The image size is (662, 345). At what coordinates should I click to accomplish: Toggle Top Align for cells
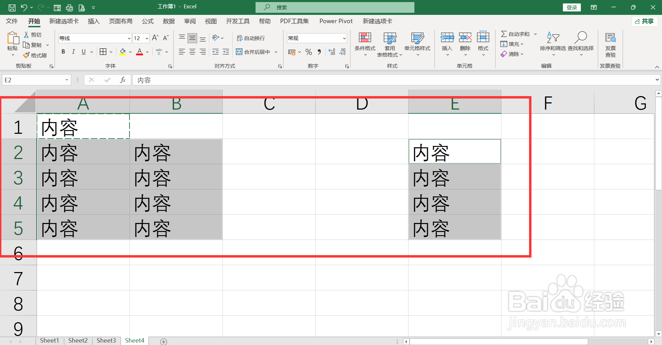(182, 38)
